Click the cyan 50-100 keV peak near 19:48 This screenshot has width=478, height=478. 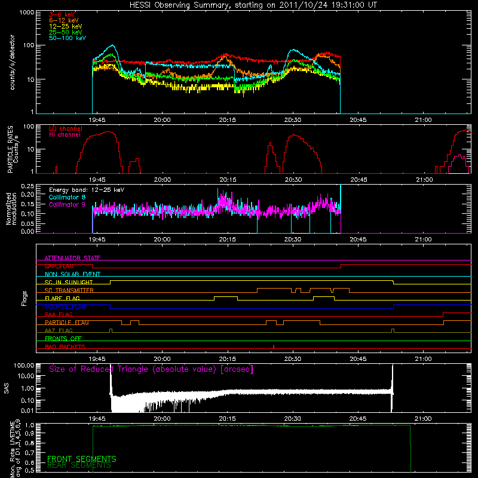[113, 45]
